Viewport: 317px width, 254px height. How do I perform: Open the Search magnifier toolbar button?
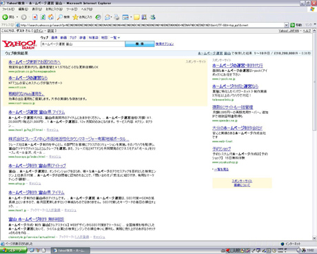(x=63, y=17)
